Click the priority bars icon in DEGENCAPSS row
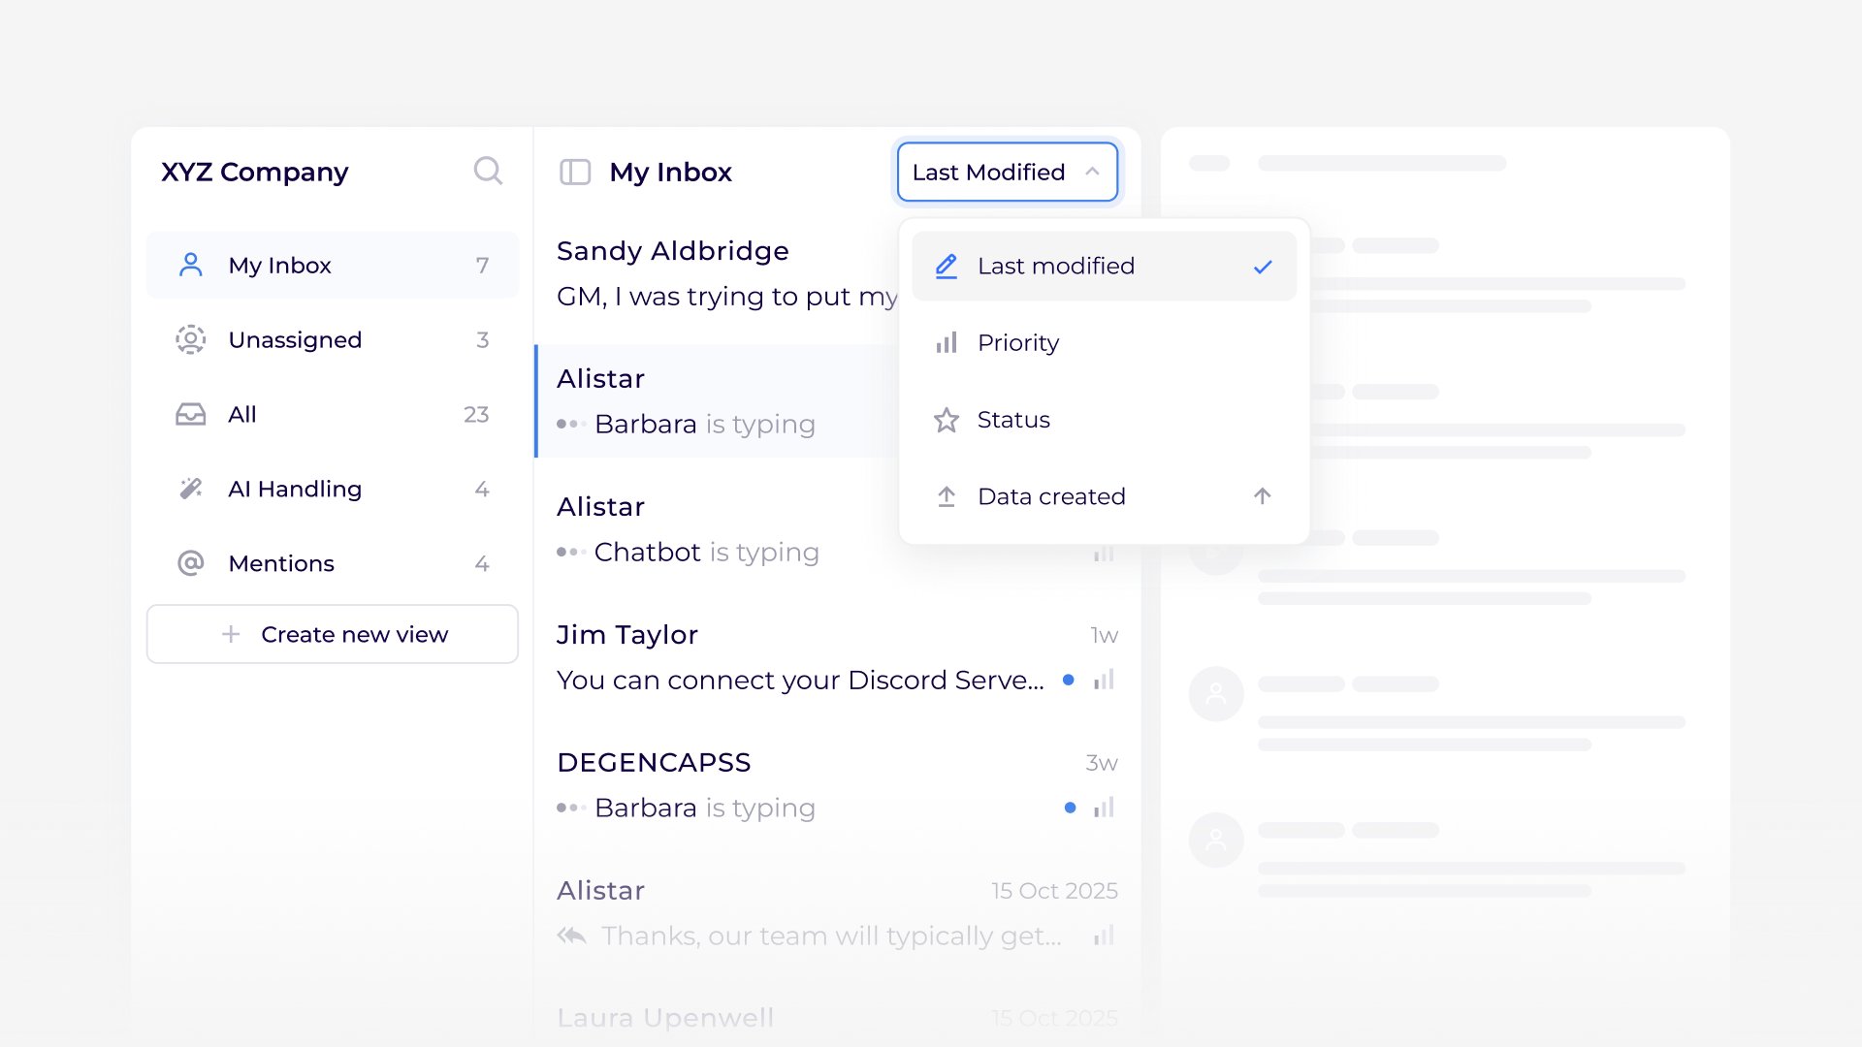This screenshot has width=1862, height=1047. (1104, 808)
